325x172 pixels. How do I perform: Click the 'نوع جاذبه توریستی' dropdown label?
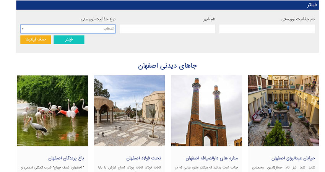(x=98, y=19)
